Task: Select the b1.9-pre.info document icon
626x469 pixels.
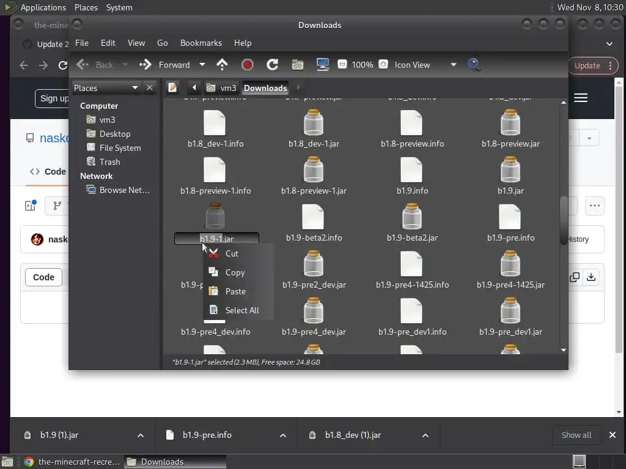Action: (x=510, y=217)
